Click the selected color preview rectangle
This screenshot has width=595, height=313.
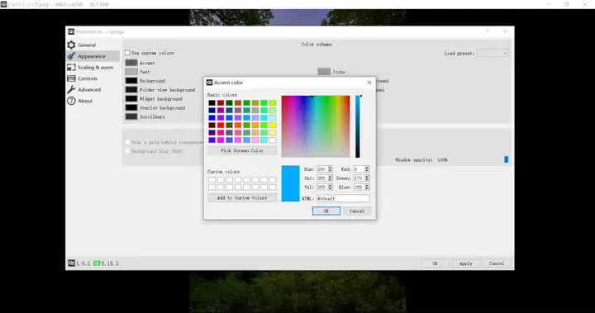click(290, 183)
